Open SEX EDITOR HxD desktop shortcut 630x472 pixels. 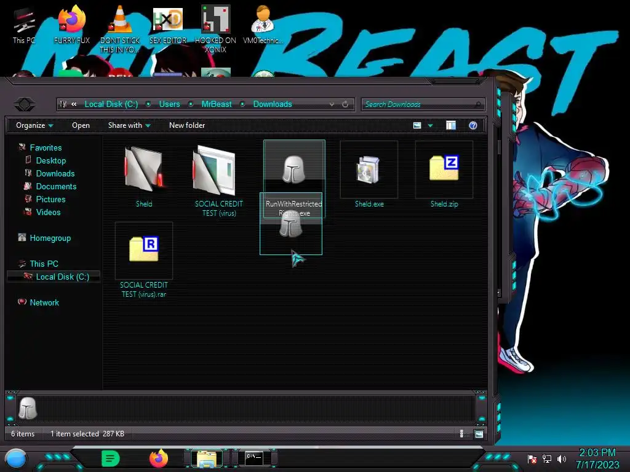(x=168, y=24)
